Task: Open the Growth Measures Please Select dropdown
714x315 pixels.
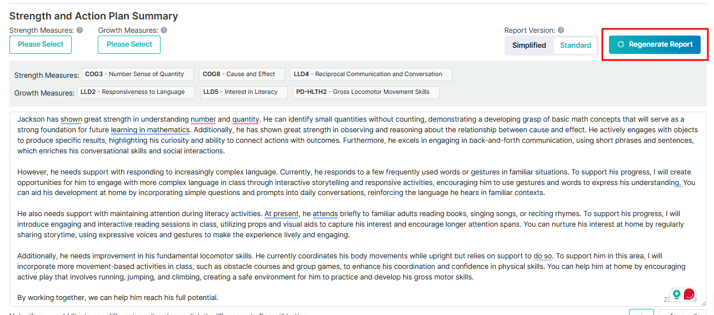Action: click(x=129, y=44)
